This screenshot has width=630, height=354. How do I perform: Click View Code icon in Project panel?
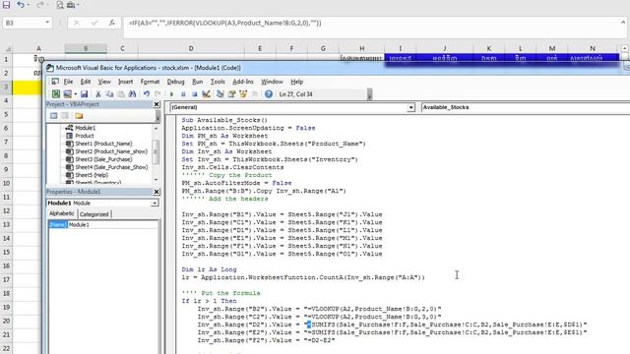pyautogui.click(x=53, y=116)
